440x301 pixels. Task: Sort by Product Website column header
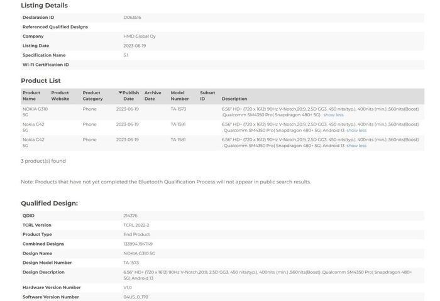[60, 96]
